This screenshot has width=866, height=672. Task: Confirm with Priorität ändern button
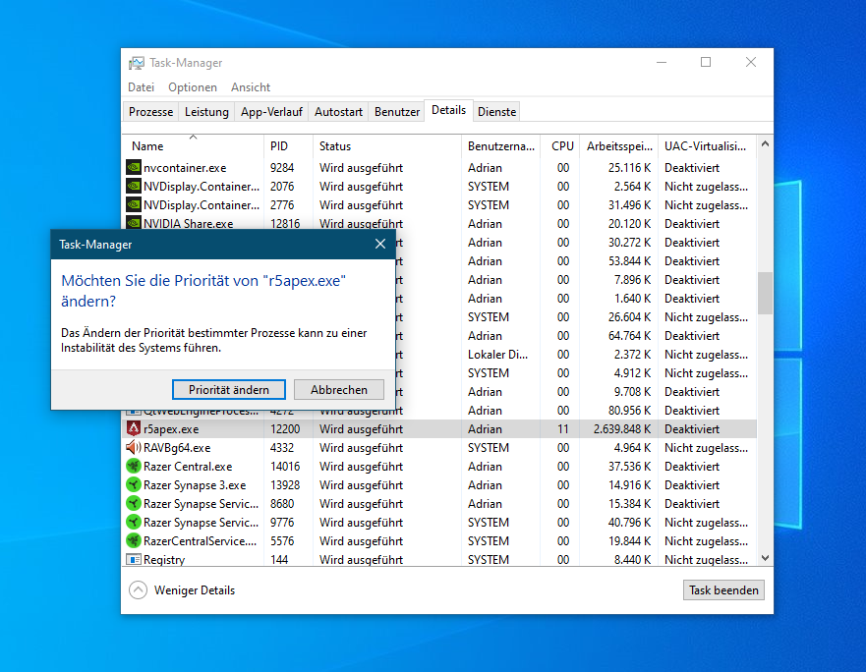(229, 389)
